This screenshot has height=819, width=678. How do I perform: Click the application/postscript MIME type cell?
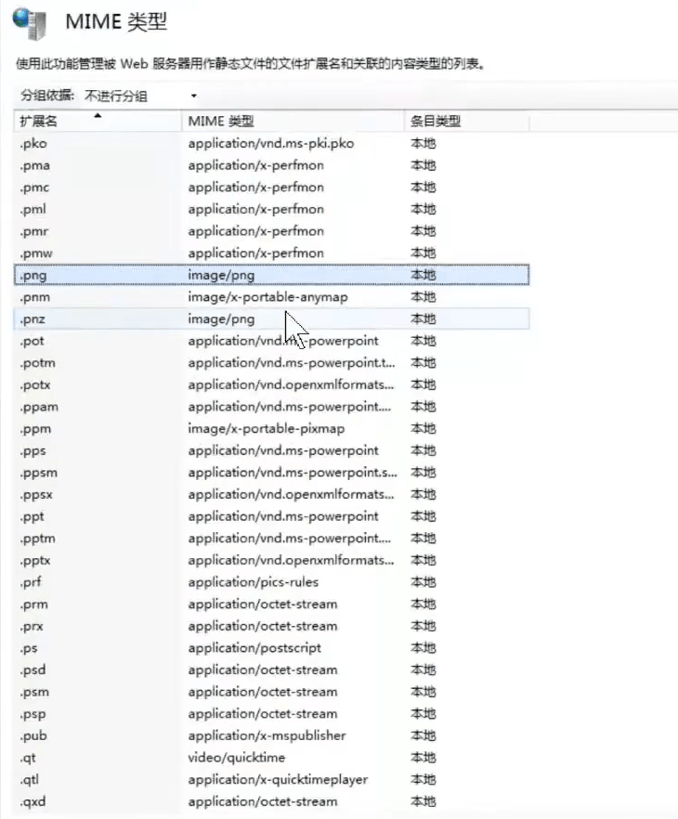click(254, 648)
